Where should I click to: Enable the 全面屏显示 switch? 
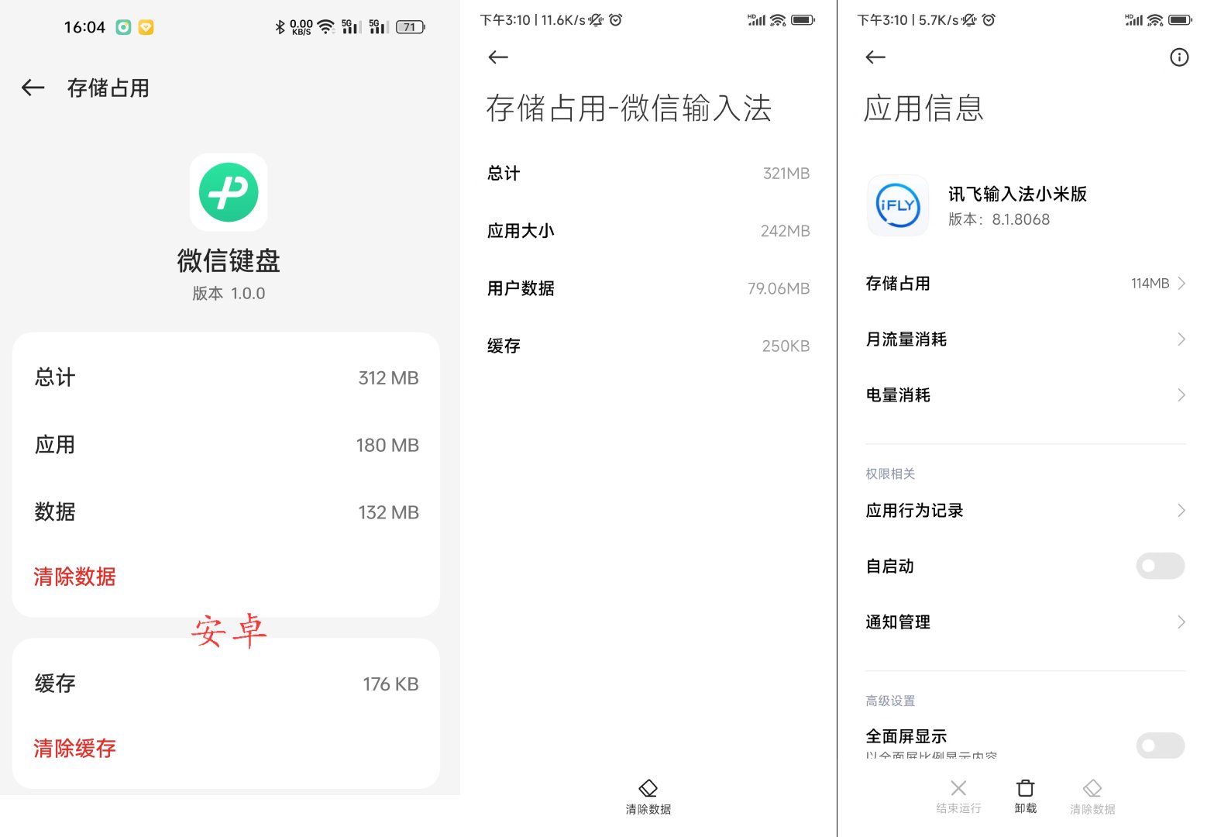[x=1160, y=746]
